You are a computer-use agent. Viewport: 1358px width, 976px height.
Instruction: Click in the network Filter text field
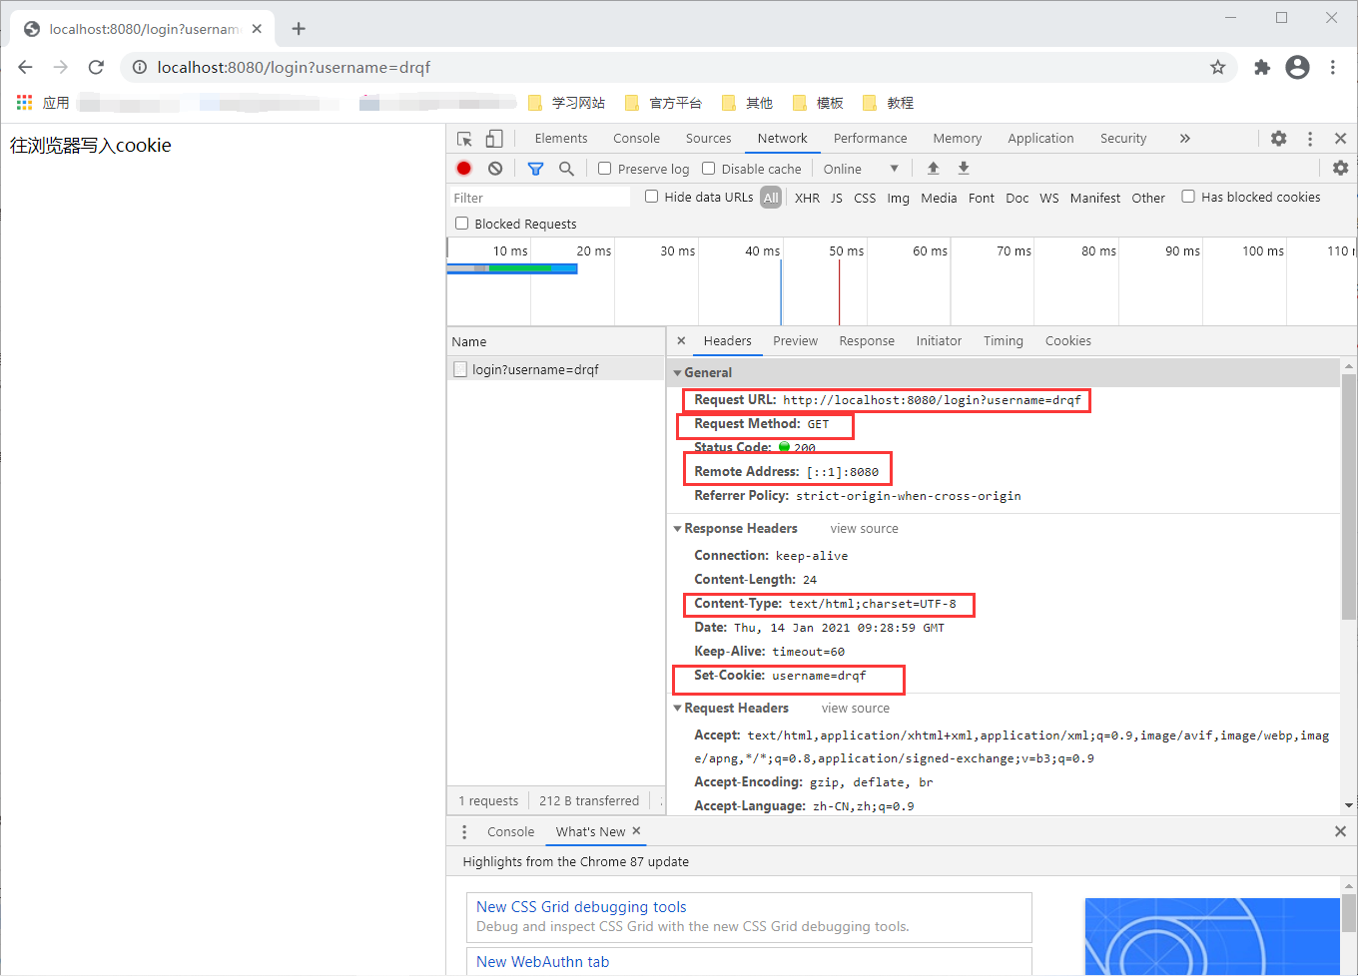[x=539, y=198]
